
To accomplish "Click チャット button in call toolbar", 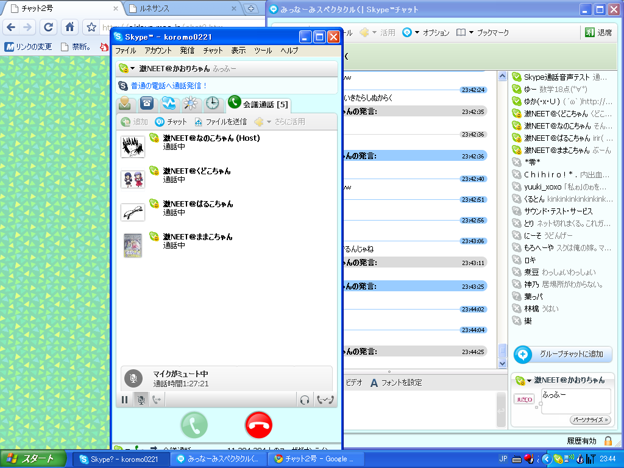I will [171, 122].
